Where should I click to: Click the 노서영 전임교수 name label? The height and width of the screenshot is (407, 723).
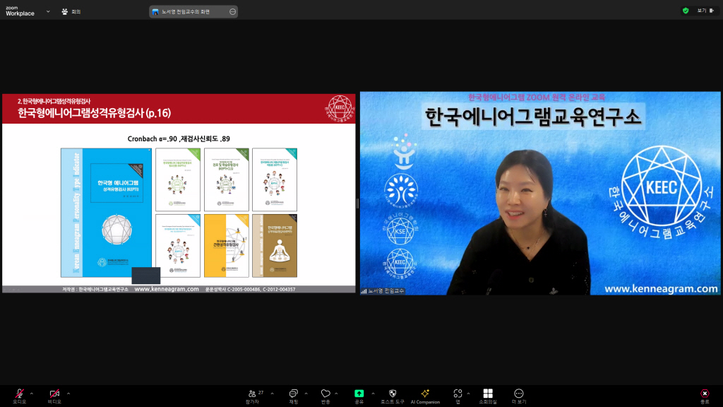[x=386, y=290]
